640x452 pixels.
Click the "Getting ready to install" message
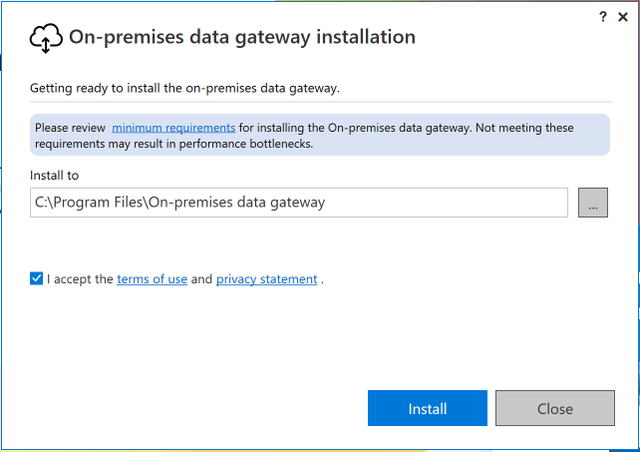184,88
